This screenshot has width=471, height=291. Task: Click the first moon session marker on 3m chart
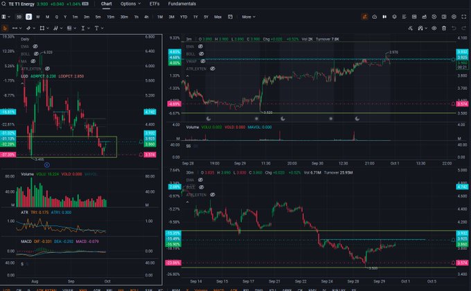(208, 119)
